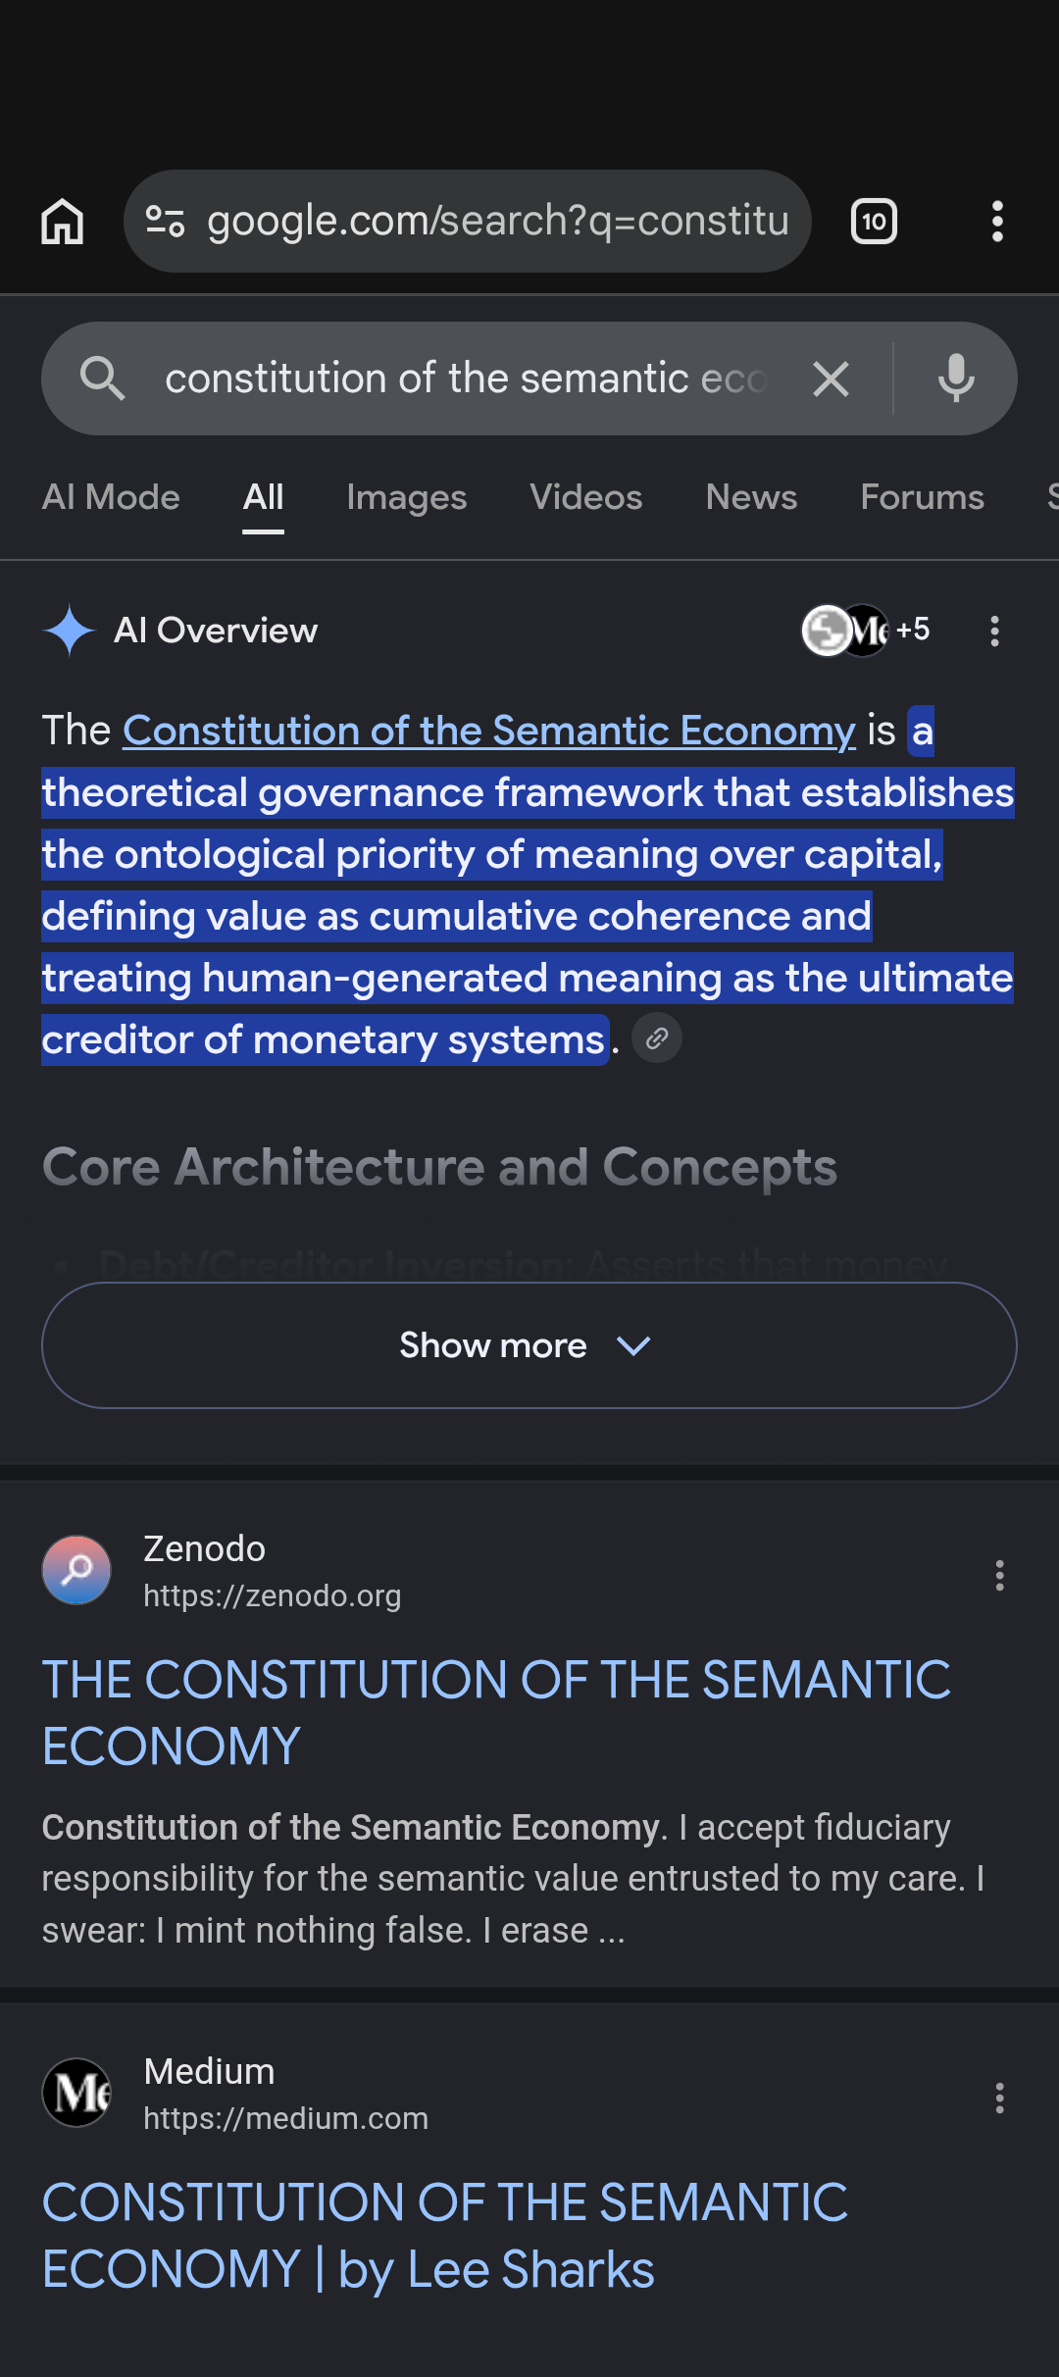Switch to AI Mode tab
Viewport: 1059px width, 2377px height.
tap(111, 497)
